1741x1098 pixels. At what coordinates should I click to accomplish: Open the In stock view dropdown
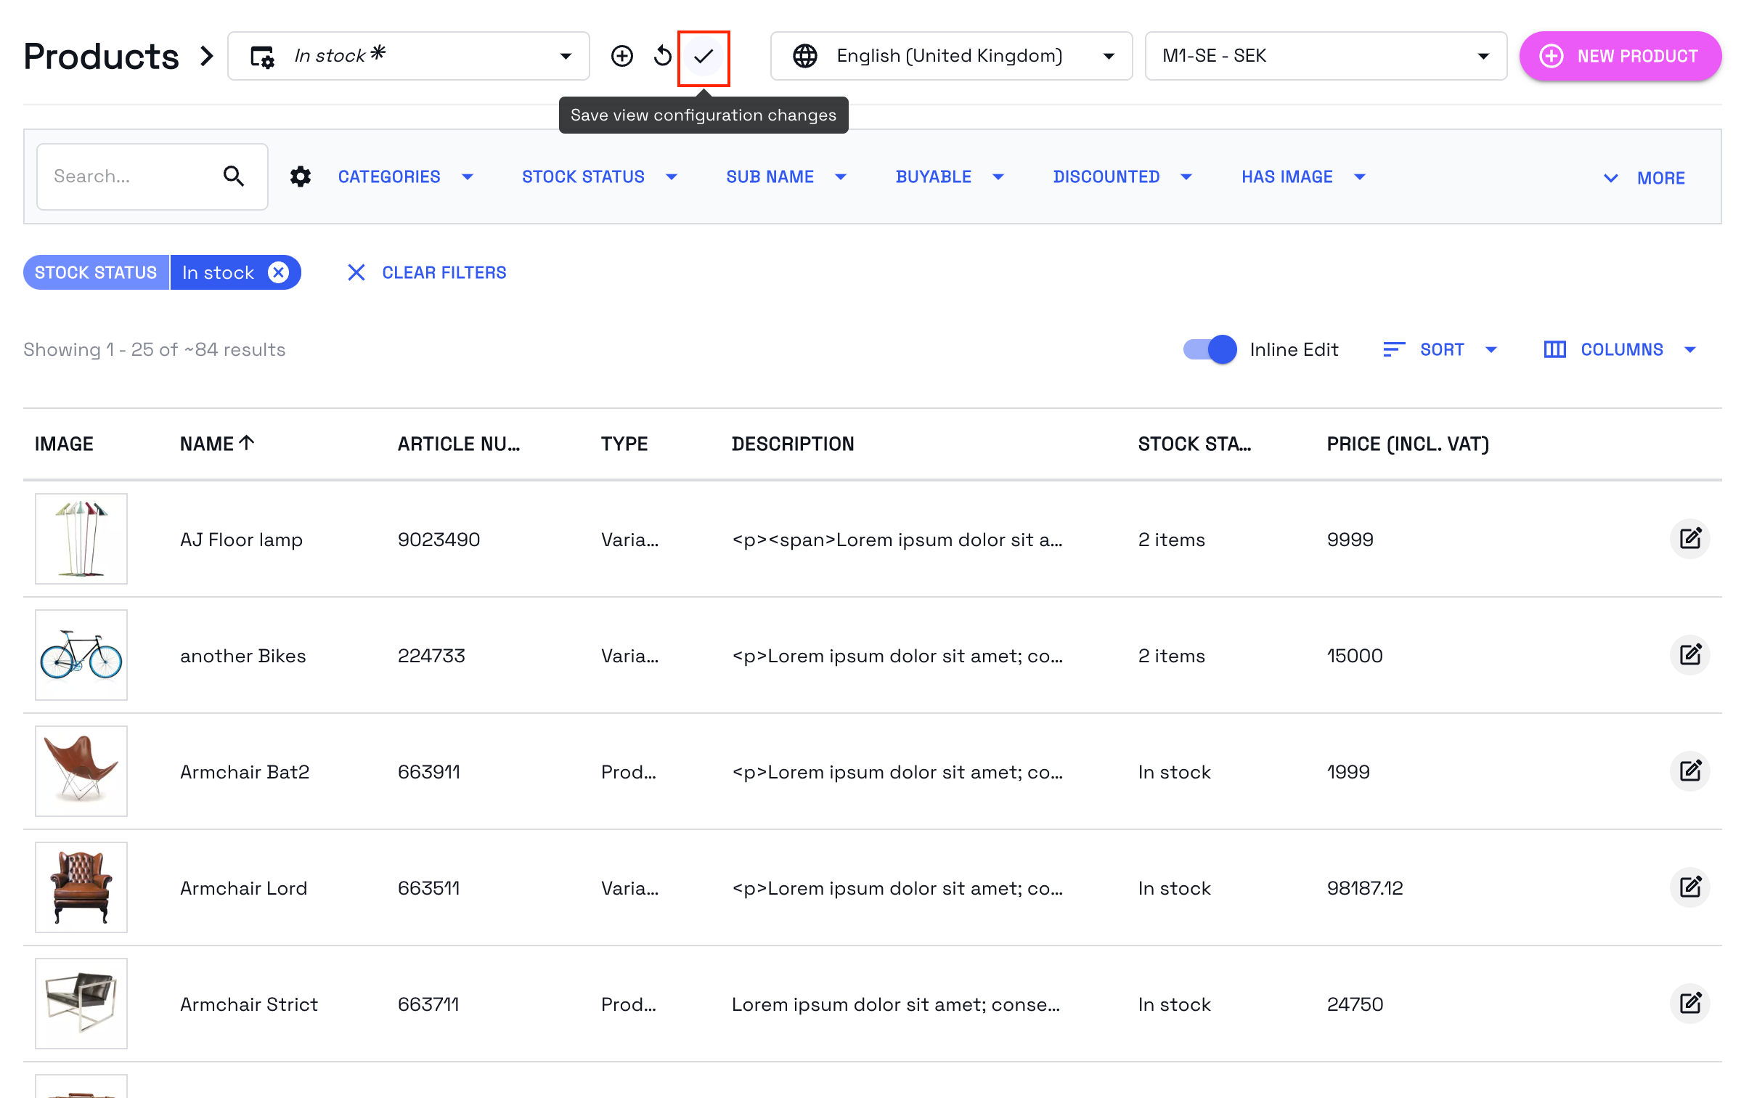[x=409, y=56]
